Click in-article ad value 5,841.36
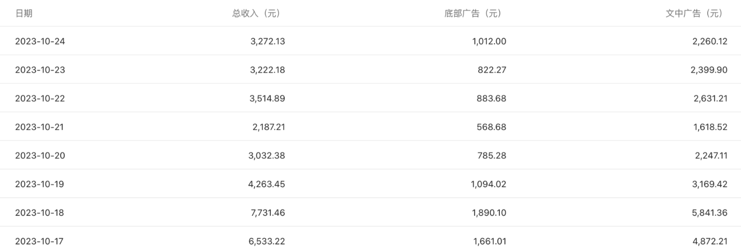This screenshot has height=250, width=741. coord(710,213)
